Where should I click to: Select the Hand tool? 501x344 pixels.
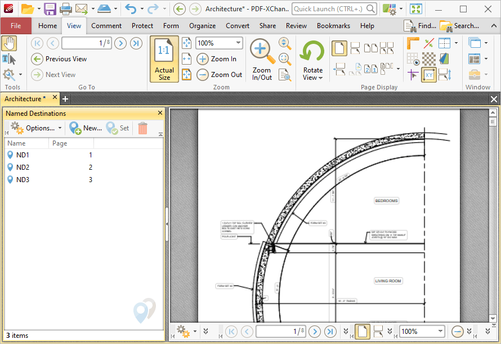9,43
